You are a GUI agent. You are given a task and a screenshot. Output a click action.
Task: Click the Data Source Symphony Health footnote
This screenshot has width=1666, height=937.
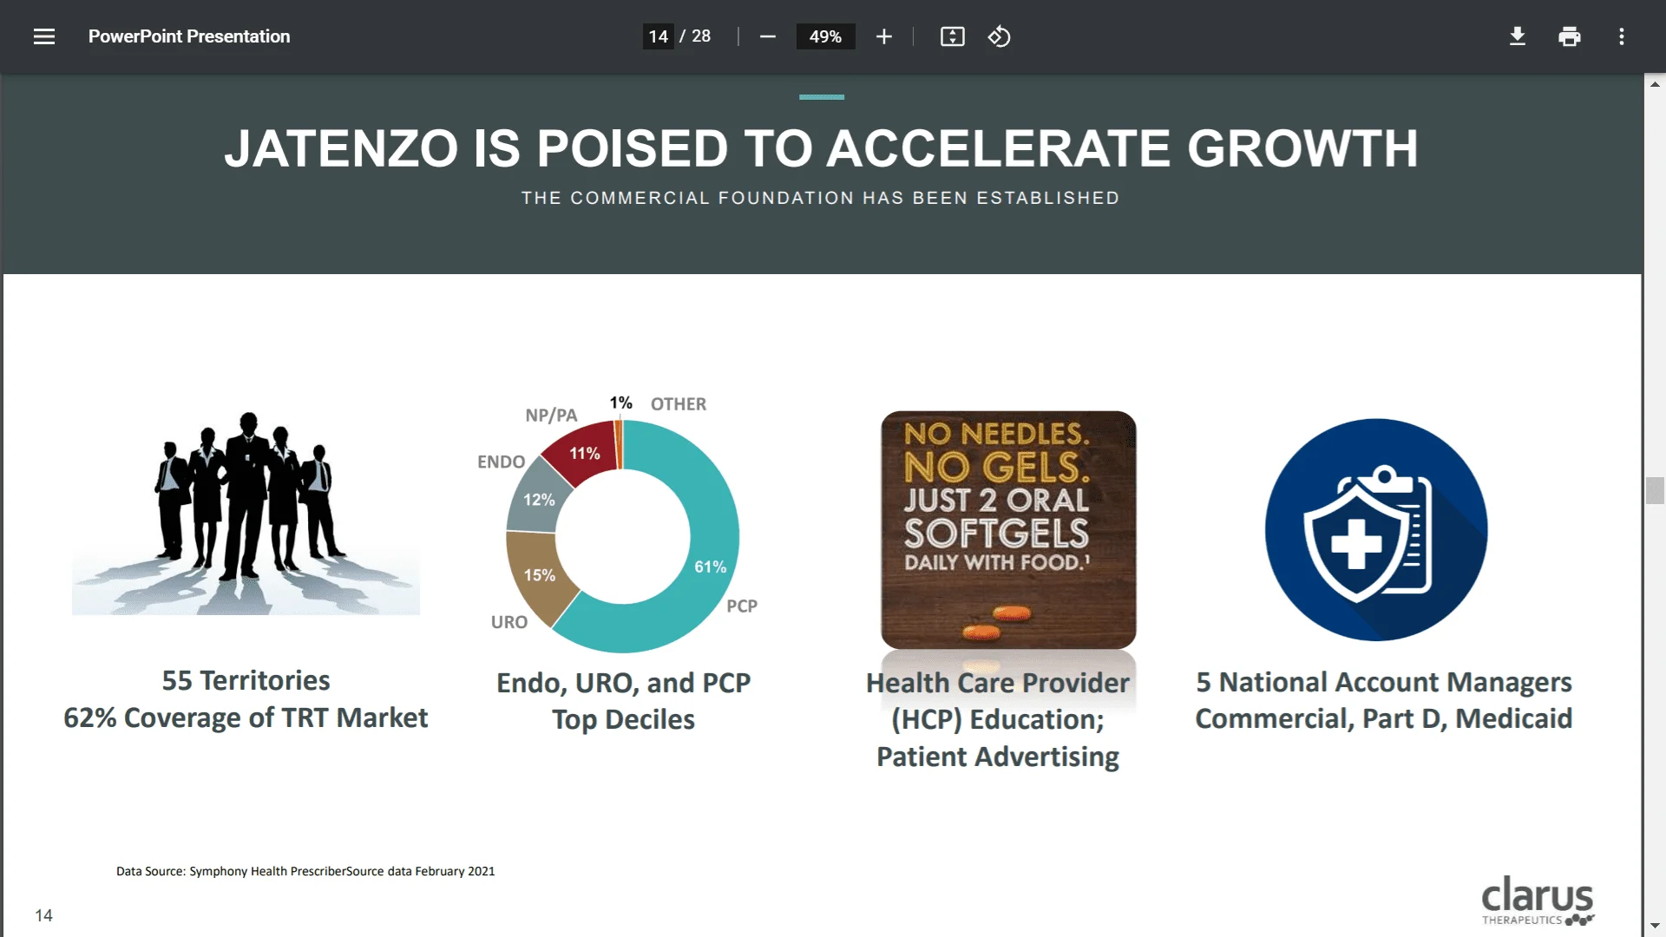point(305,871)
